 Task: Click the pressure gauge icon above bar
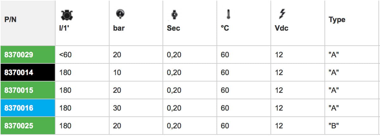tap(120, 14)
